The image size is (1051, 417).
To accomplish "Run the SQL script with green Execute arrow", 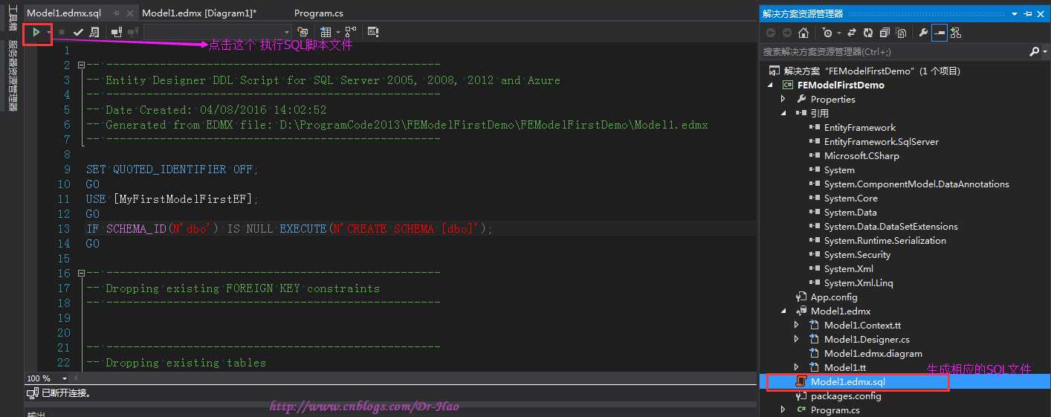I will [x=35, y=32].
